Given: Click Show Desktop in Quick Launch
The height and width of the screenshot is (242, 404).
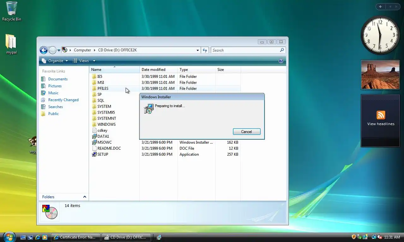Looking at the screenshot, I should (23, 237).
